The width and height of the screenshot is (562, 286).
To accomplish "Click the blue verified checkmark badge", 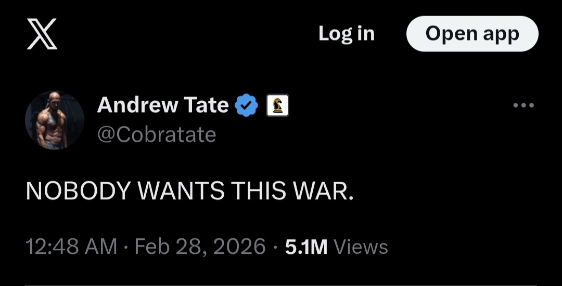I will (x=246, y=105).
